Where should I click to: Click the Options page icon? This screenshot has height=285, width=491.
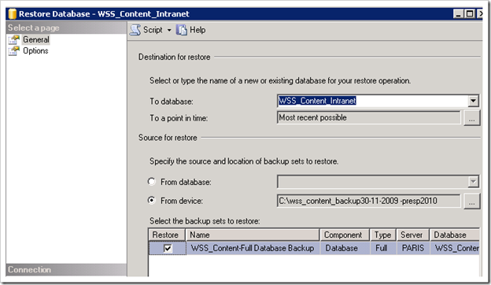[14, 50]
